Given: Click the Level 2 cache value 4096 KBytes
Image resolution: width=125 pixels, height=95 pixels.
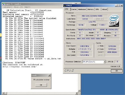Looking at the screenshot, I should tap(112, 52).
